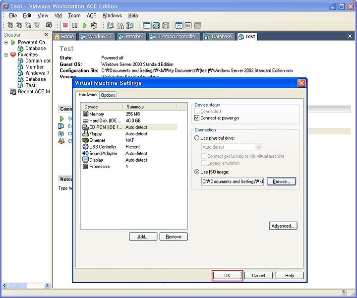
Task: Click the Remove button
Action: pyautogui.click(x=174, y=237)
